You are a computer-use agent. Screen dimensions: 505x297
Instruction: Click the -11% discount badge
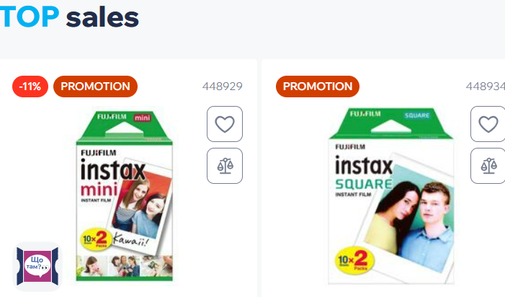click(30, 87)
